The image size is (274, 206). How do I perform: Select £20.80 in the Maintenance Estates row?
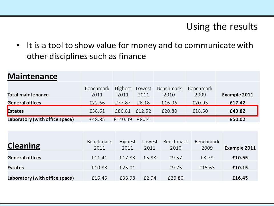tap(169, 111)
